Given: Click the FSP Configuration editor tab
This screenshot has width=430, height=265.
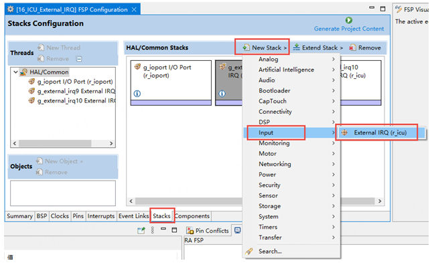Looking at the screenshot, I should click(72, 9).
